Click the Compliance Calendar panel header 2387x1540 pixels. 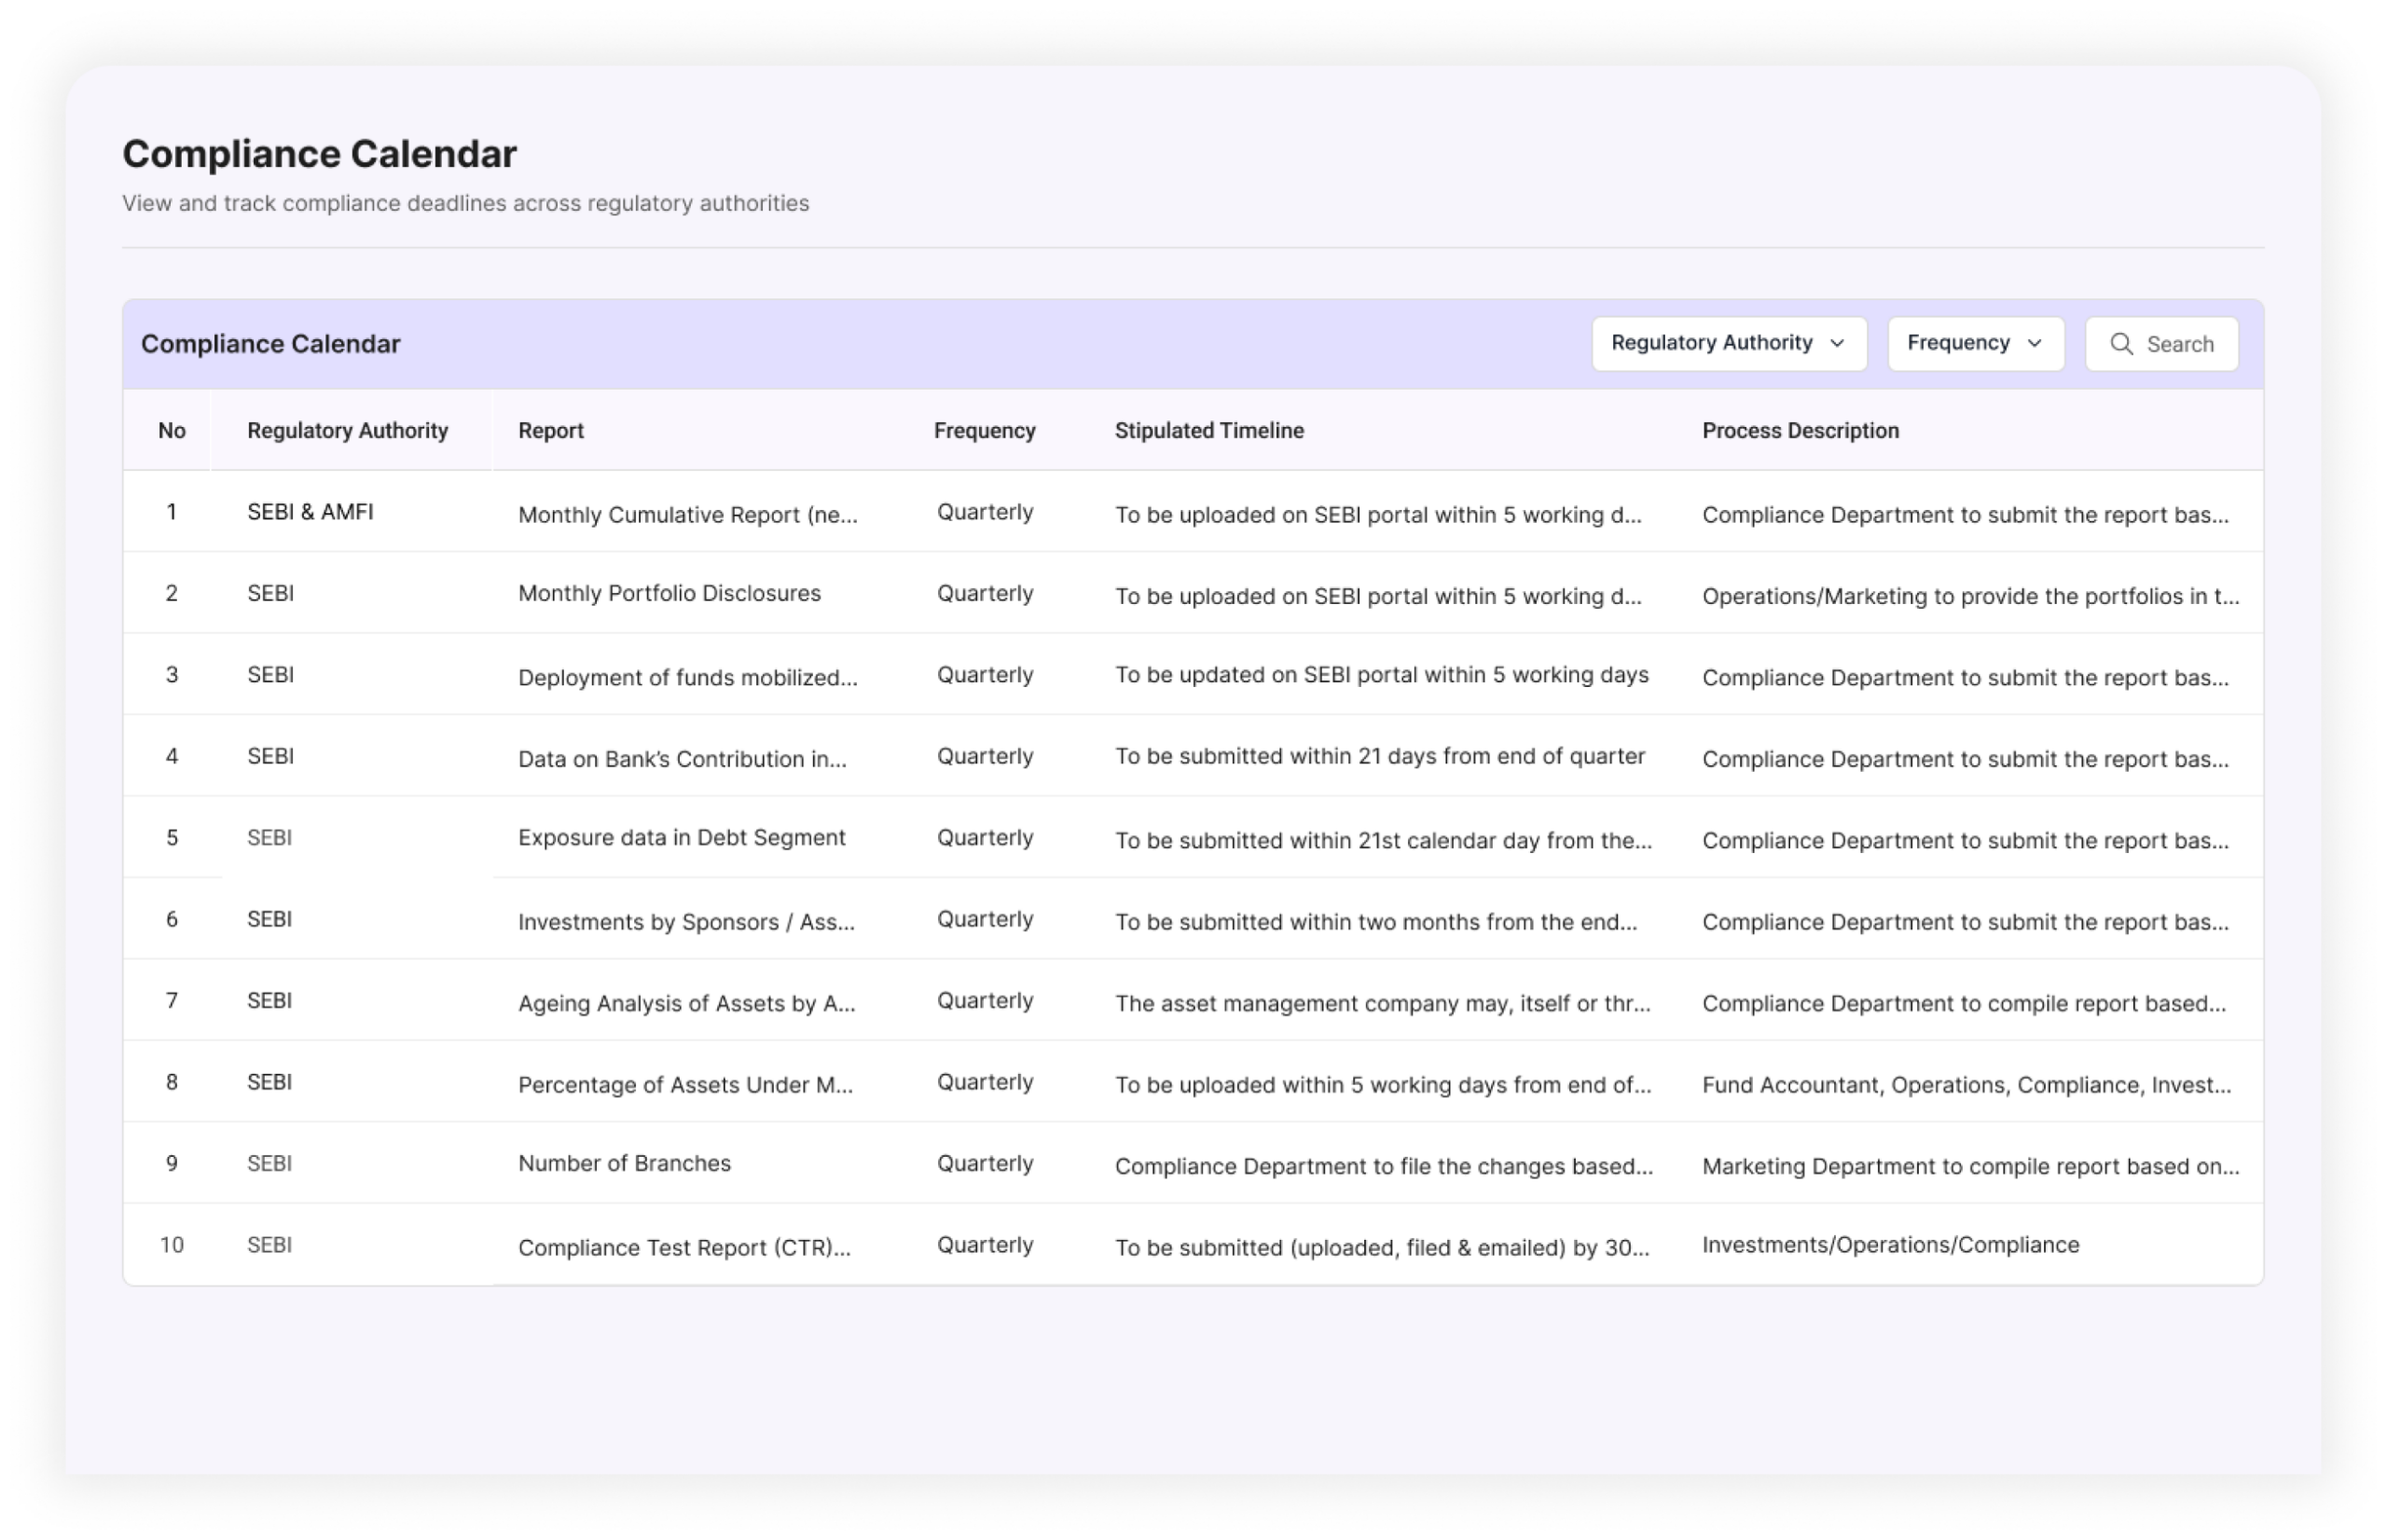click(271, 343)
